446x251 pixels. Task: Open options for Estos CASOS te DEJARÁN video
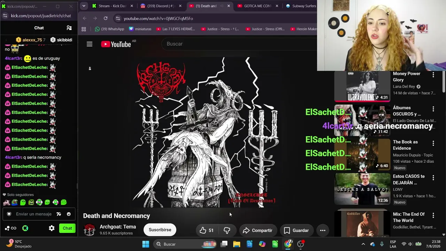click(433, 177)
